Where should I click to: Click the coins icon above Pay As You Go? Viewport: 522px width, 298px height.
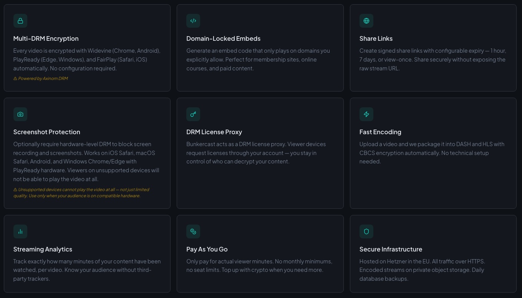[x=193, y=231]
